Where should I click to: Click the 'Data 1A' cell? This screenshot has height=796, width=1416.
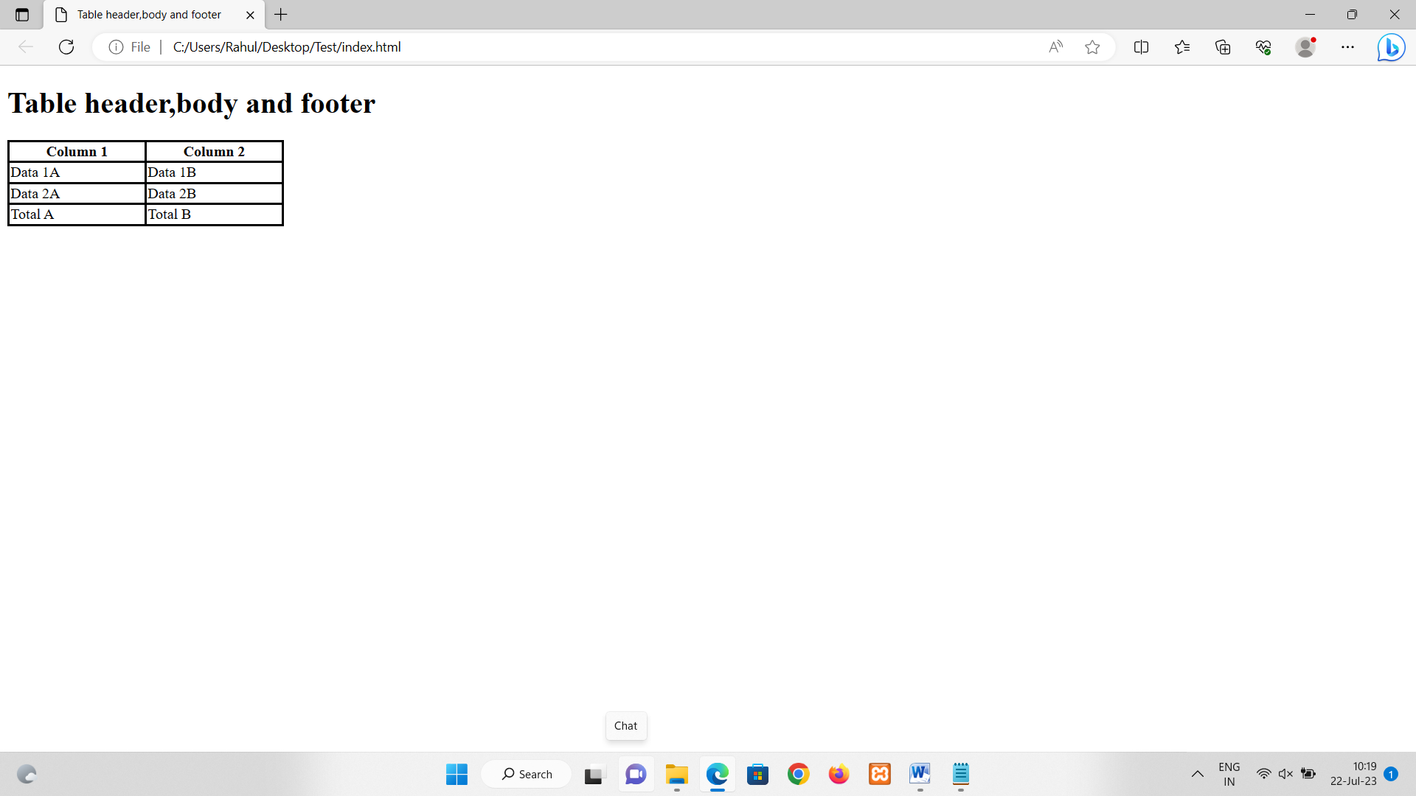coord(77,172)
